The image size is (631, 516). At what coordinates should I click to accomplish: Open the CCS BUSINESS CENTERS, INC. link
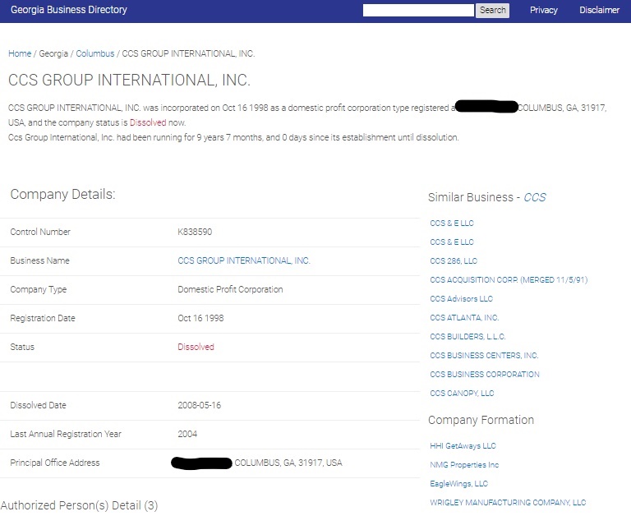click(484, 356)
